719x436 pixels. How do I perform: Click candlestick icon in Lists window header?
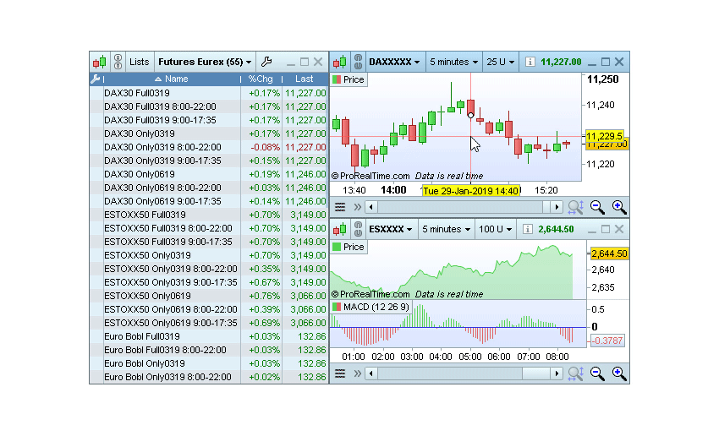(100, 62)
